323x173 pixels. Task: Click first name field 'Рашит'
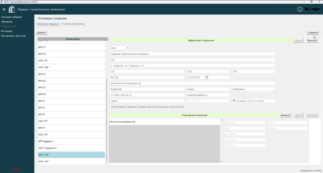pos(208,89)
